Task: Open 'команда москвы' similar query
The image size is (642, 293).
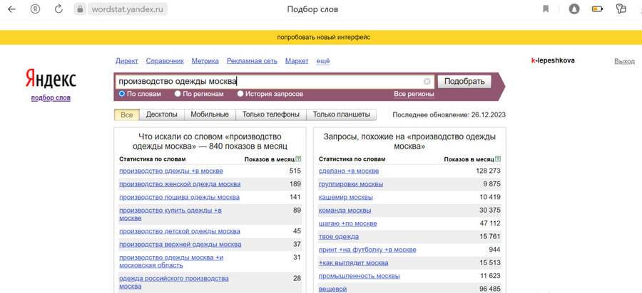Action: pos(345,211)
